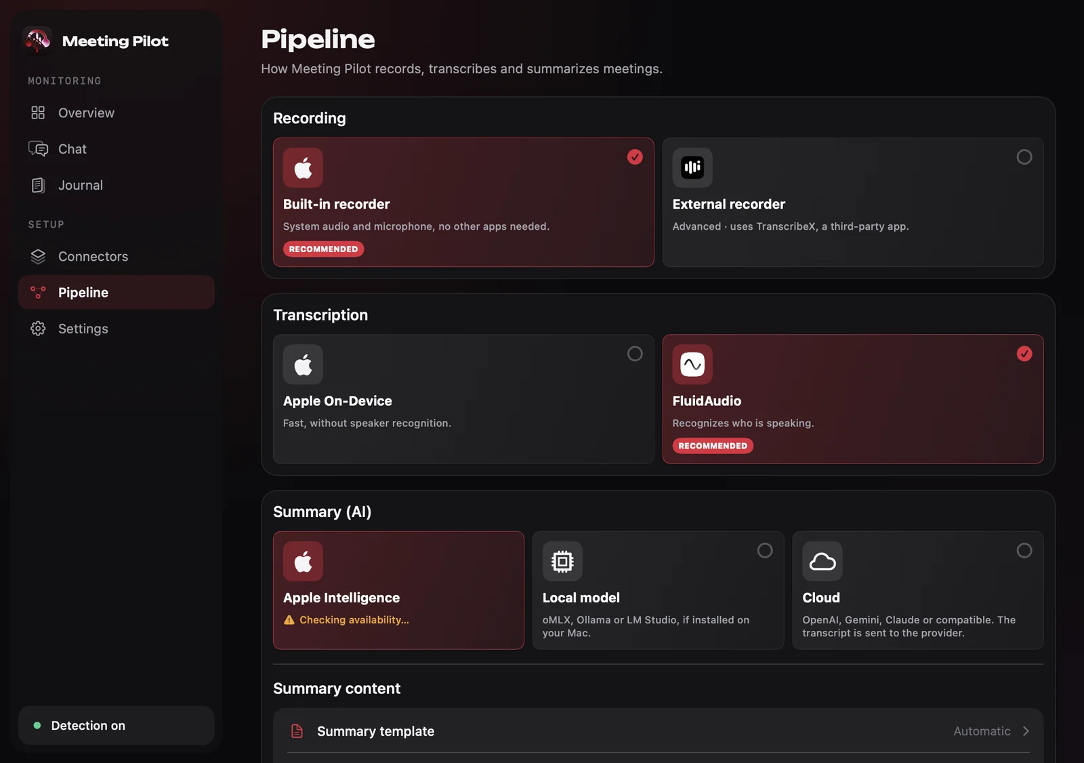This screenshot has width=1084, height=763.
Task: Click the Apple icon on Apple Intelligence
Action: point(303,561)
